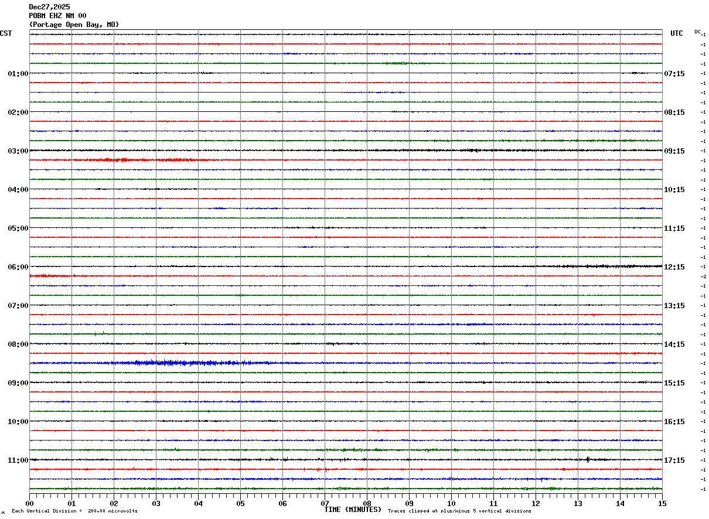Pick minute tick 11 on the time axis
709x519 pixels.
point(493,503)
